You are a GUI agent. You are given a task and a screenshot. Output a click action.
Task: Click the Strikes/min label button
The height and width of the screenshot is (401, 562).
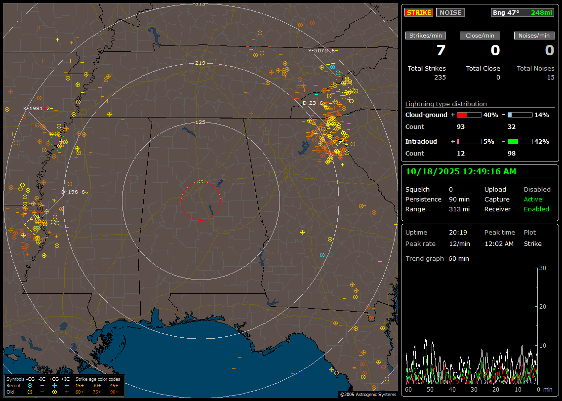pyautogui.click(x=426, y=36)
